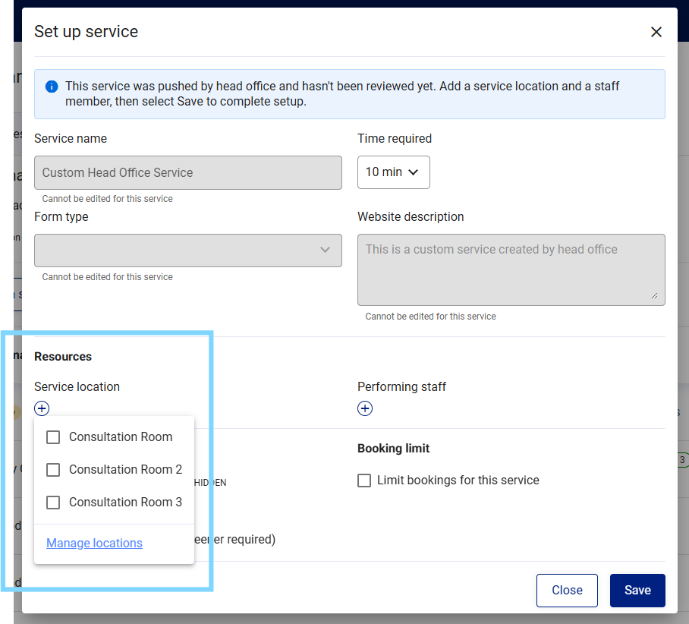Save the service setup
This screenshot has width=689, height=624.
[637, 590]
